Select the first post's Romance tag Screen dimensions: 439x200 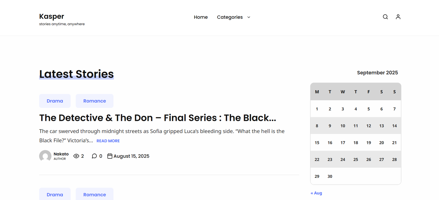[94, 101]
